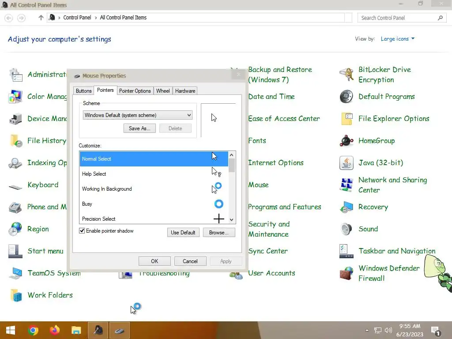The height and width of the screenshot is (339, 452).
Task: Confirm with the OK button
Action: (154, 261)
